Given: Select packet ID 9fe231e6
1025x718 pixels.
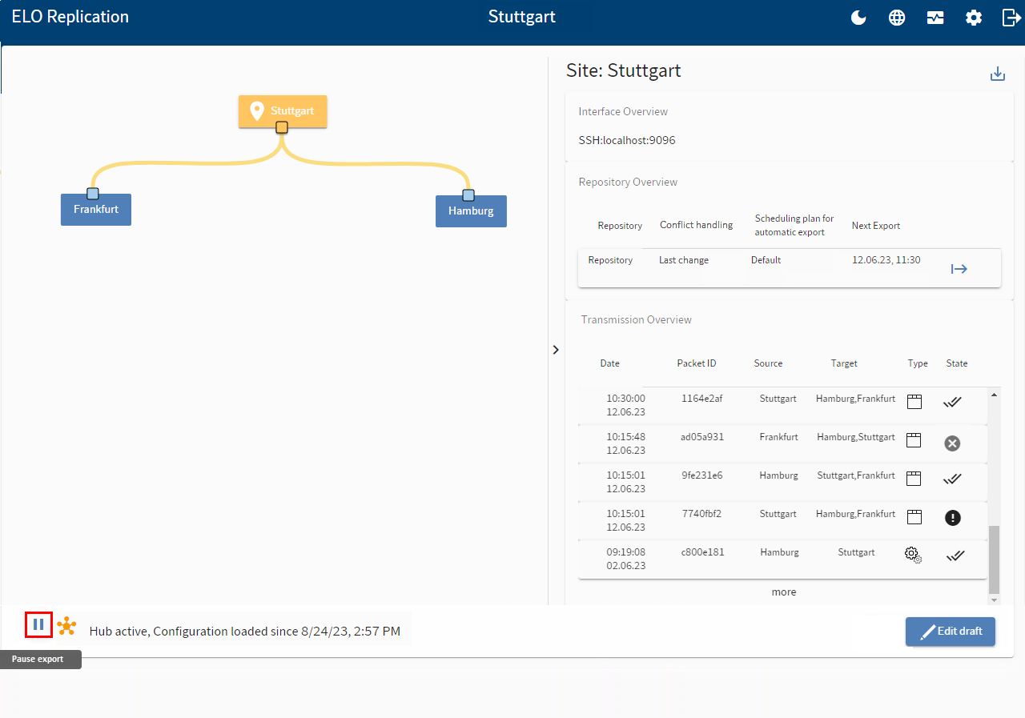Looking at the screenshot, I should click(702, 475).
